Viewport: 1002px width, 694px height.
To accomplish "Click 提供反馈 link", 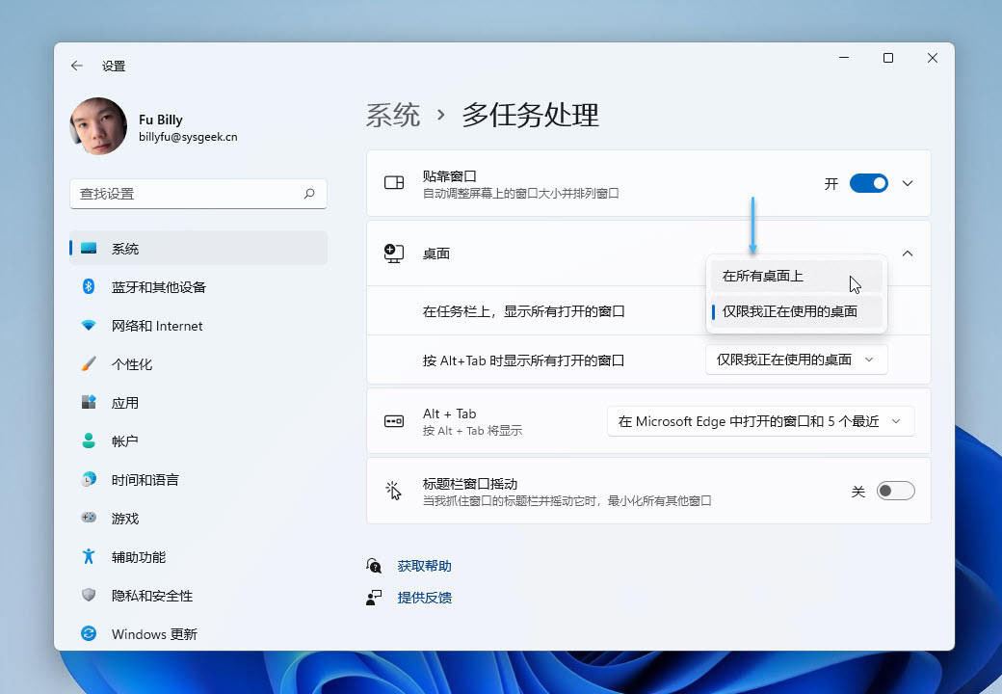I will pos(424,598).
